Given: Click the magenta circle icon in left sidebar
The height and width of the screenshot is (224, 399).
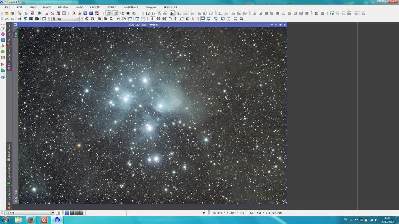Looking at the screenshot, I should coord(3,34).
